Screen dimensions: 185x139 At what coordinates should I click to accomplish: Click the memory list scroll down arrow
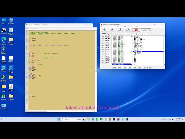tap(132, 64)
